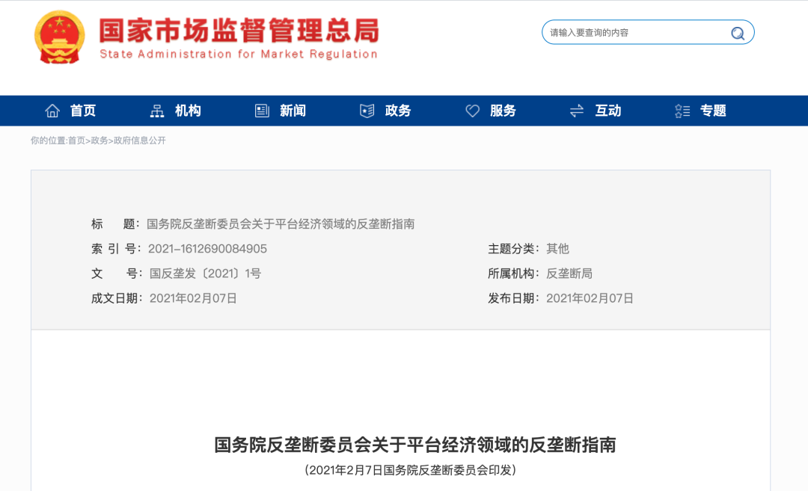Open the 互动 navigation menu

608,111
